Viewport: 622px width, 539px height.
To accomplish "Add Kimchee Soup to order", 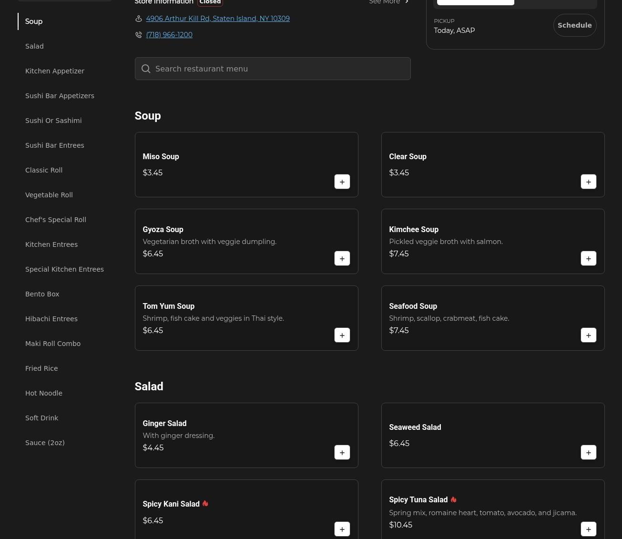I will 588,258.
